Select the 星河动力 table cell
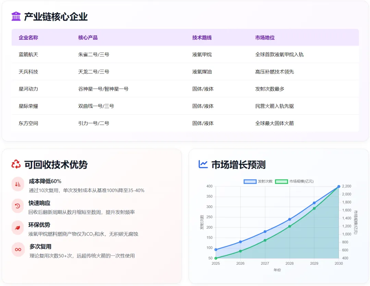Image resolution: width=370 pixels, height=286 pixels. (x=28, y=89)
